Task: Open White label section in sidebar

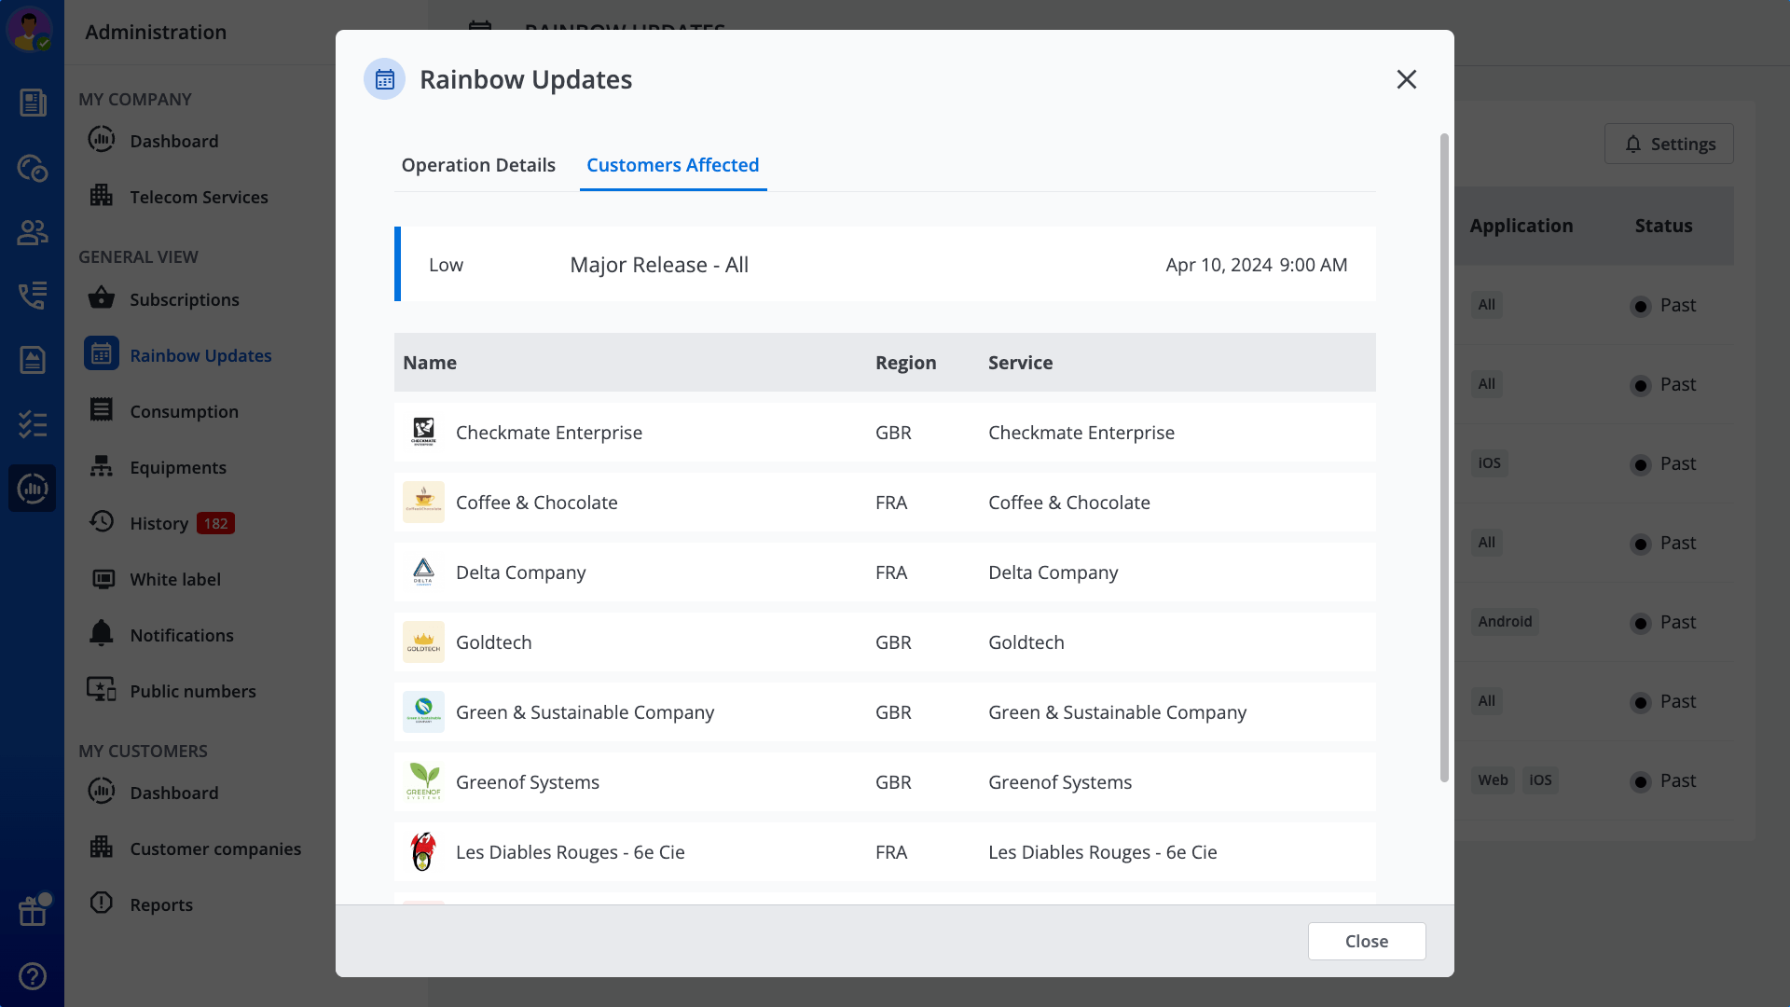Action: point(174,579)
